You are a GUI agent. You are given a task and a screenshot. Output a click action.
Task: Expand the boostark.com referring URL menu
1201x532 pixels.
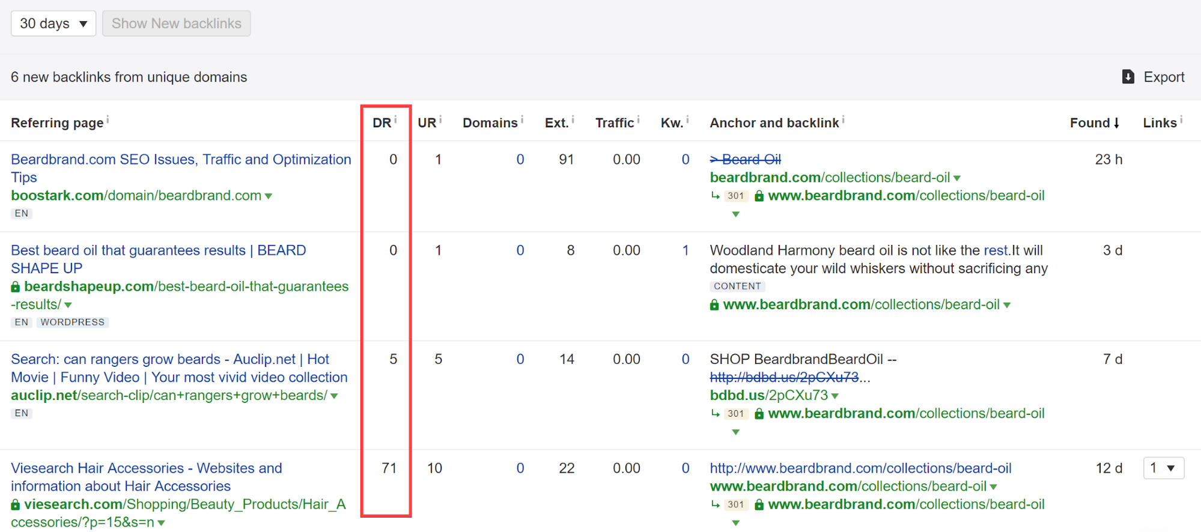pyautogui.click(x=269, y=196)
